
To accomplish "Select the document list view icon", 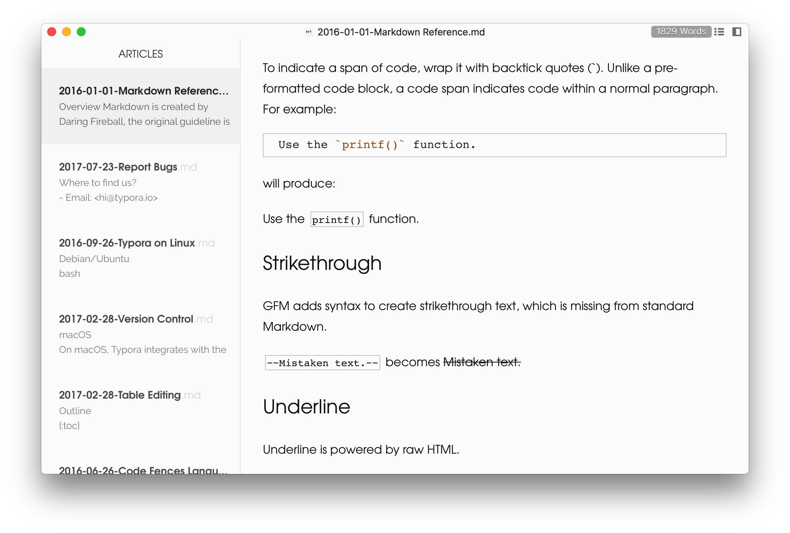I will (719, 31).
